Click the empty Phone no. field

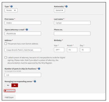tap(72, 33)
